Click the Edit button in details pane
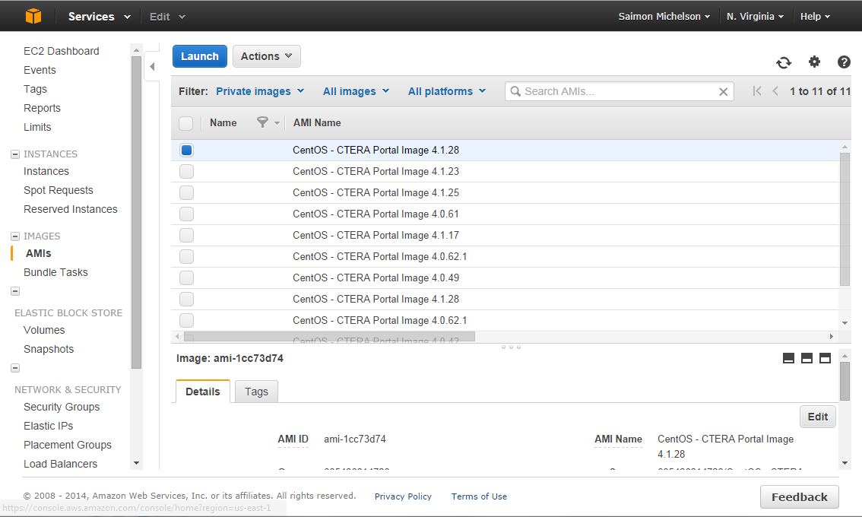Viewport: 862px width, 517px height. [x=817, y=417]
